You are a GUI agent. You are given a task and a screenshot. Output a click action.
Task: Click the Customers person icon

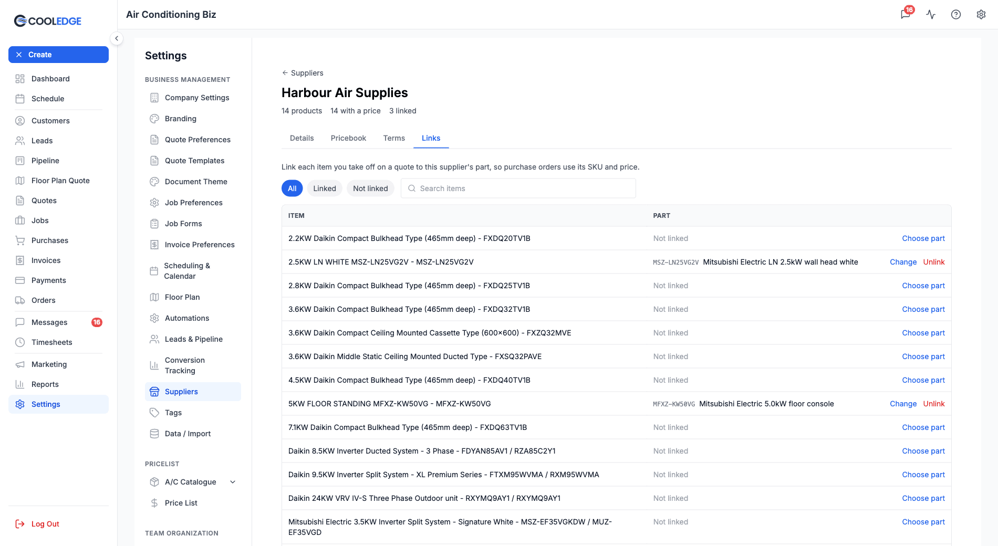click(x=20, y=121)
